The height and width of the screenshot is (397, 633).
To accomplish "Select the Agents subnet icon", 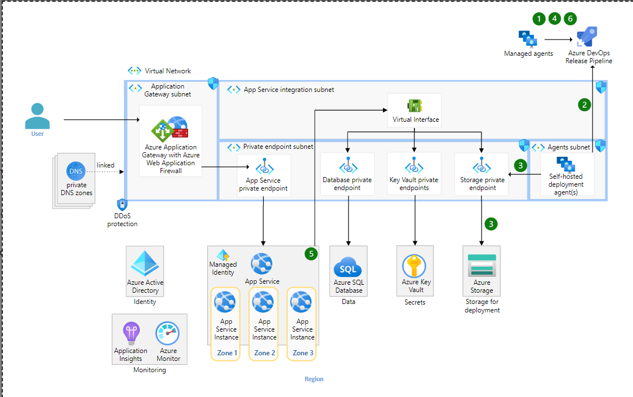I will [538, 147].
